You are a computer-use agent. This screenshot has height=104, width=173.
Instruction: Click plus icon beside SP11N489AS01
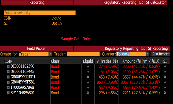(8, 93)
